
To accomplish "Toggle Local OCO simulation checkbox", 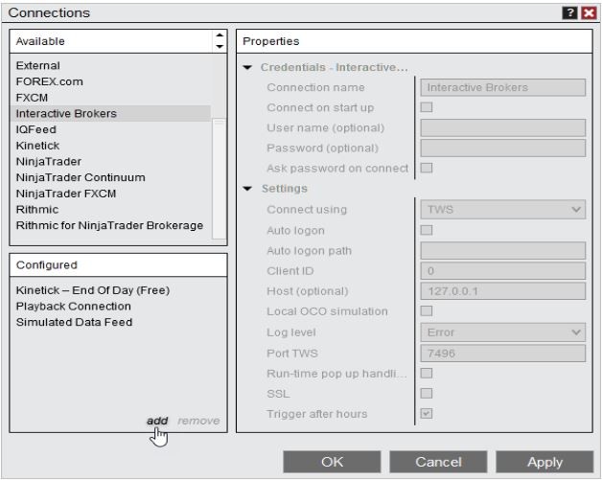I will (427, 310).
